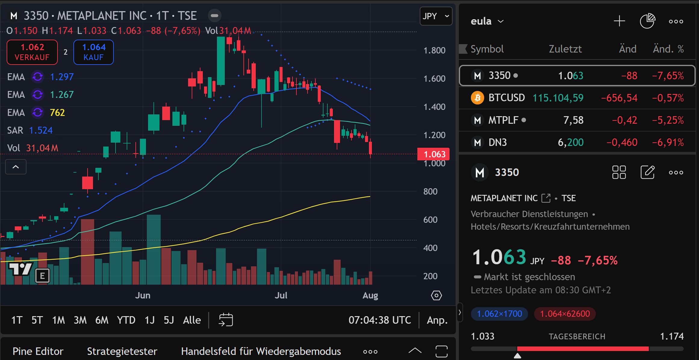Click the Bitcoin logo icon

pyautogui.click(x=477, y=98)
